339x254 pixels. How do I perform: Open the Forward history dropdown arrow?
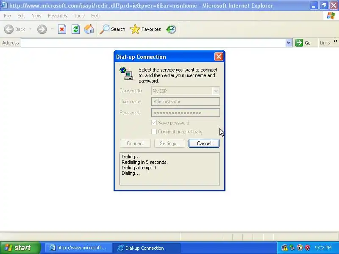click(52, 29)
